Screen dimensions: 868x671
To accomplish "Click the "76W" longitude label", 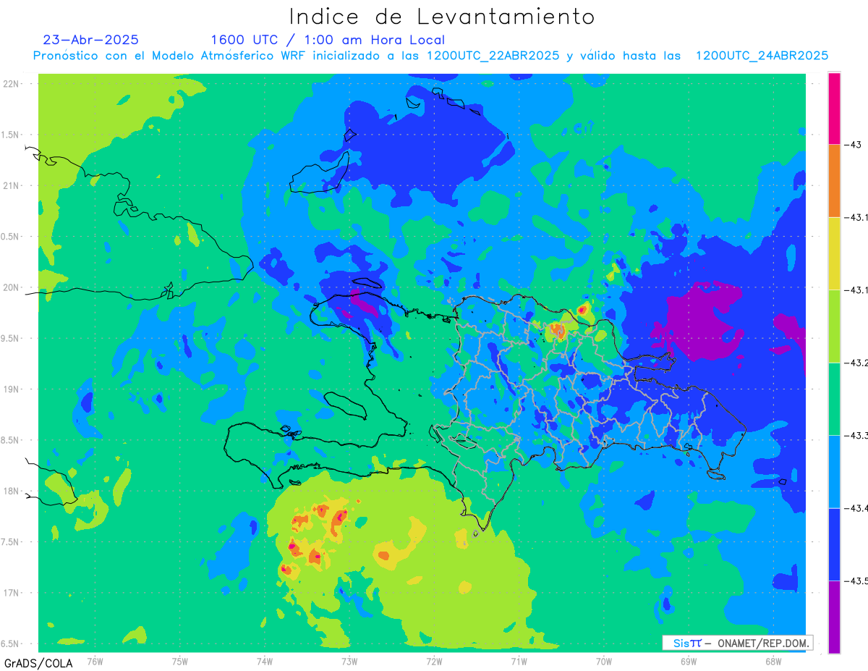I will pos(95,661).
